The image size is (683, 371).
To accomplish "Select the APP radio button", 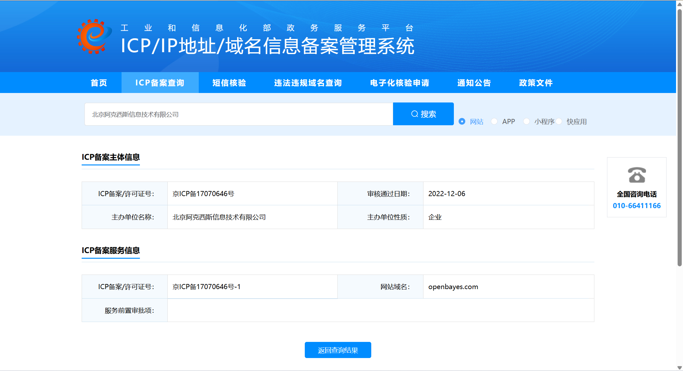I will click(494, 121).
